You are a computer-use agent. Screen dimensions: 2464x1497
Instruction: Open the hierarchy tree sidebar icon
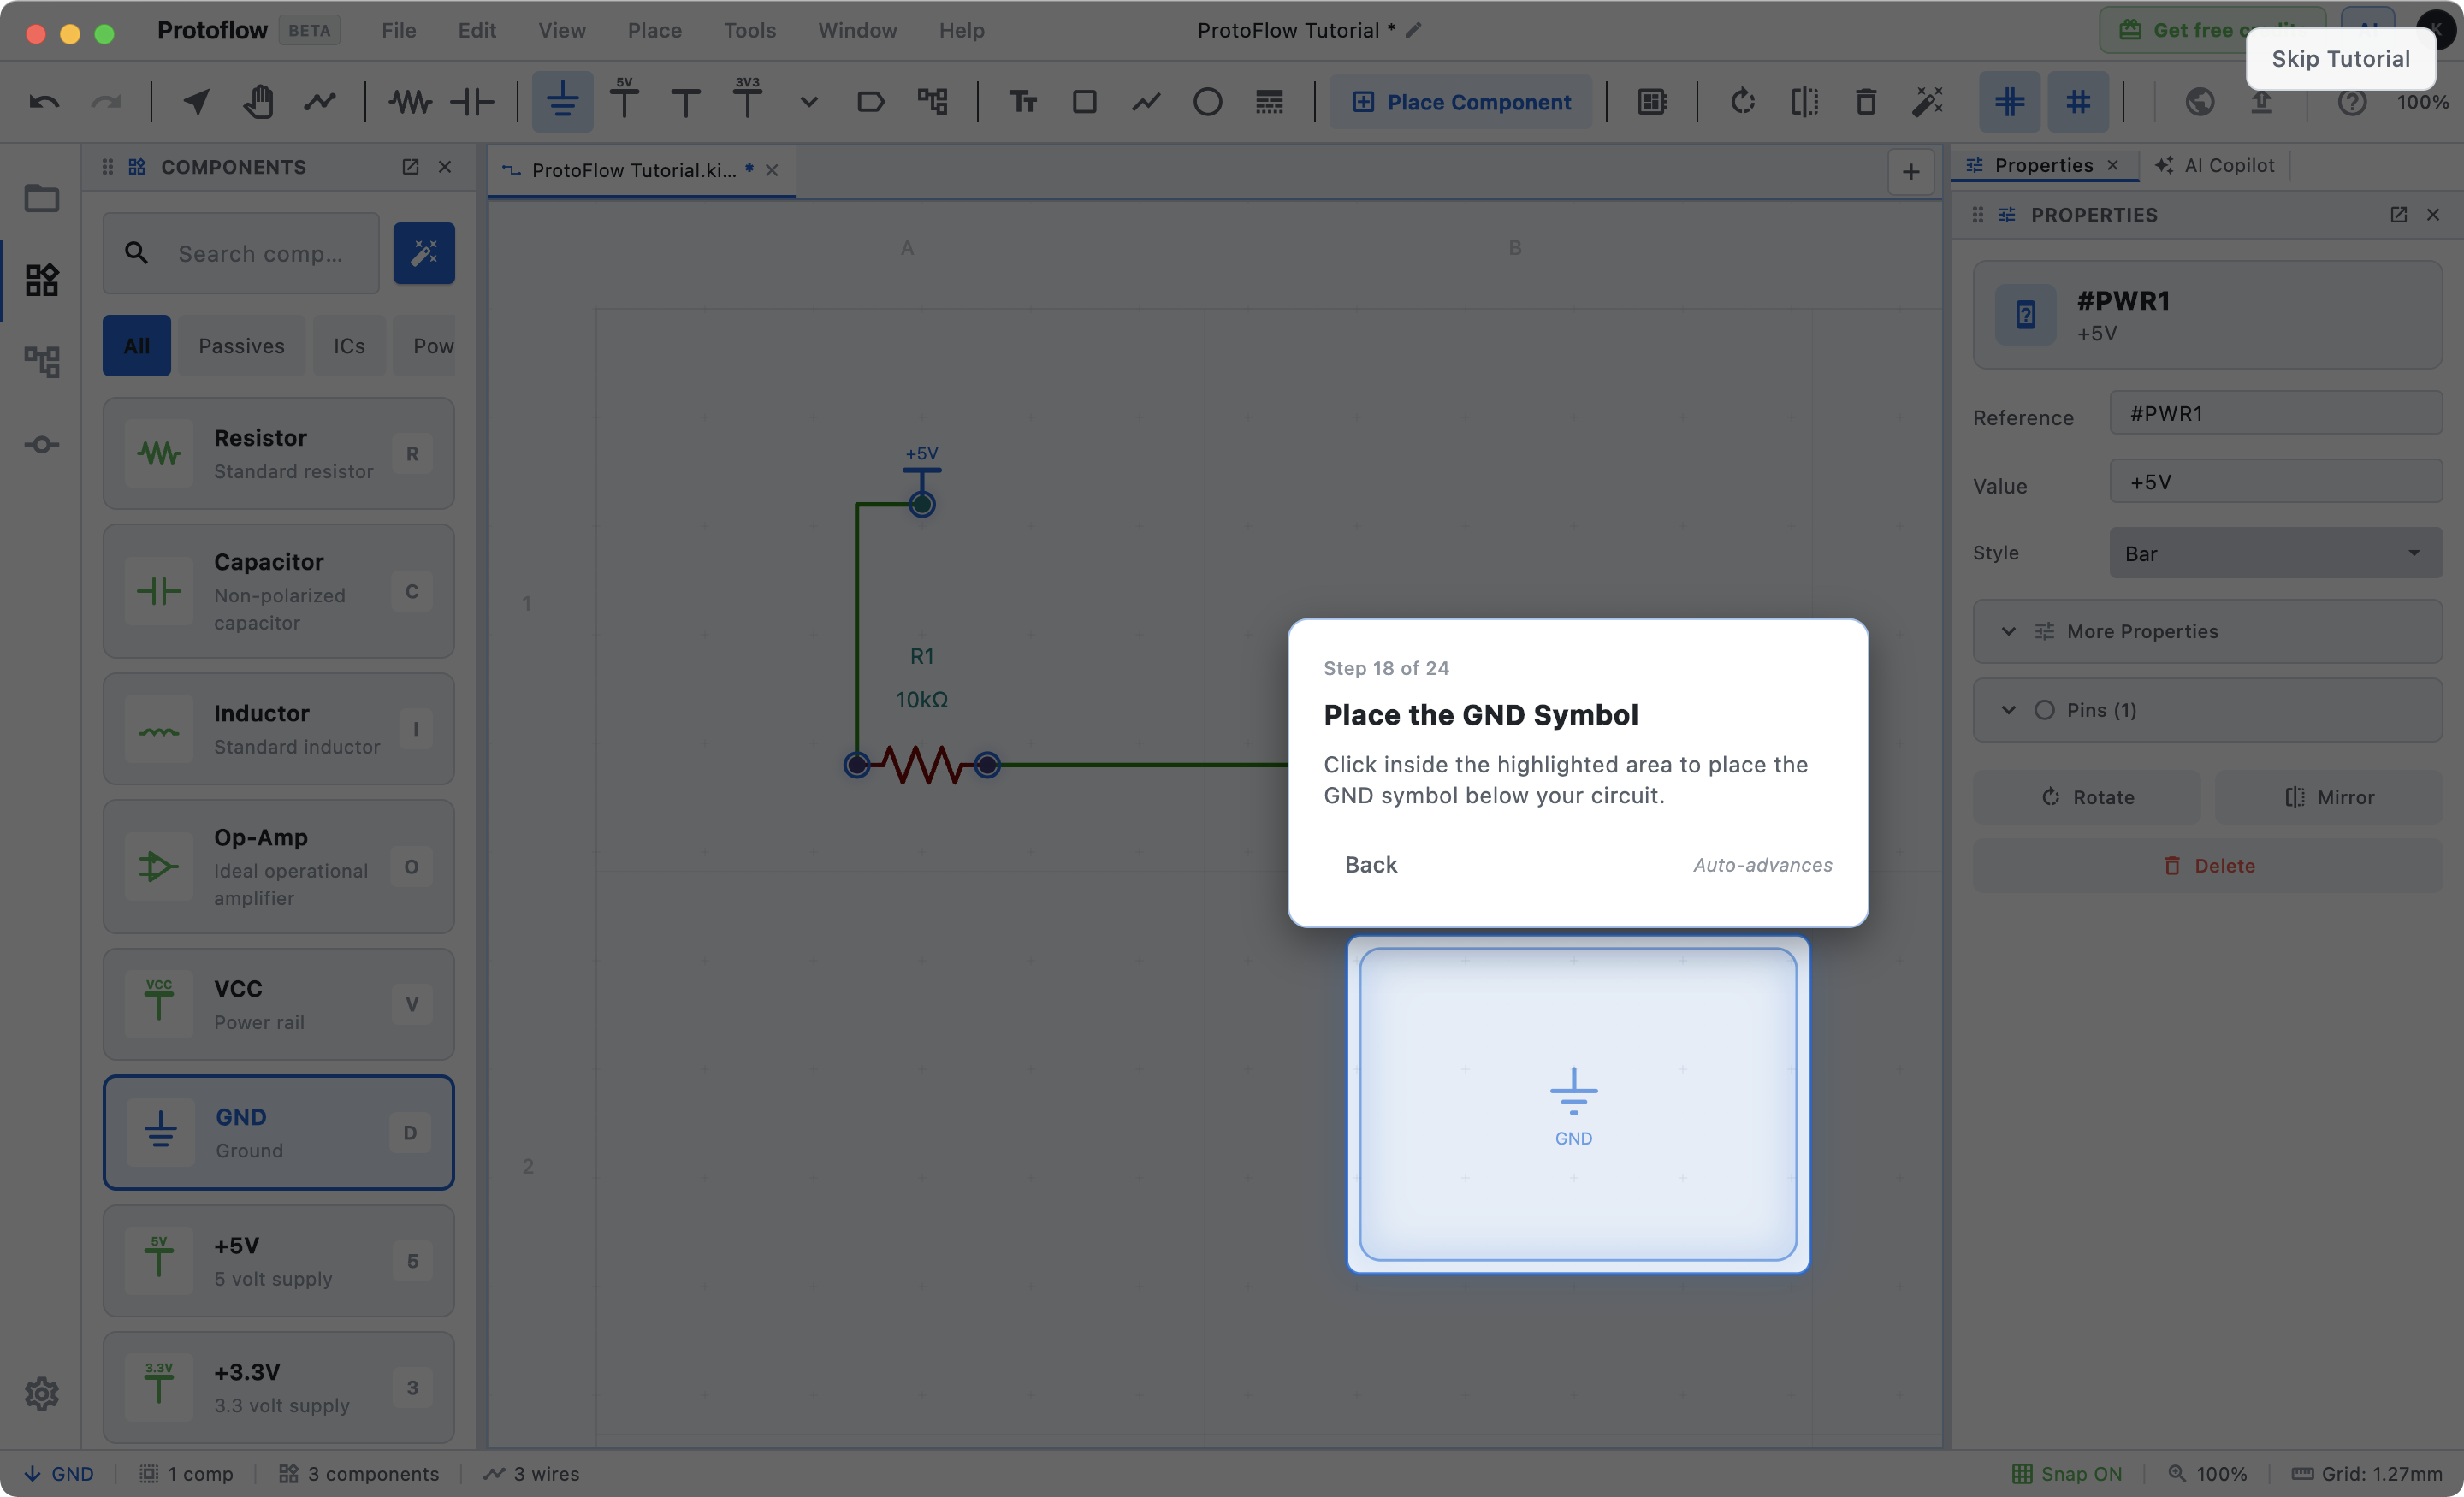[x=41, y=361]
